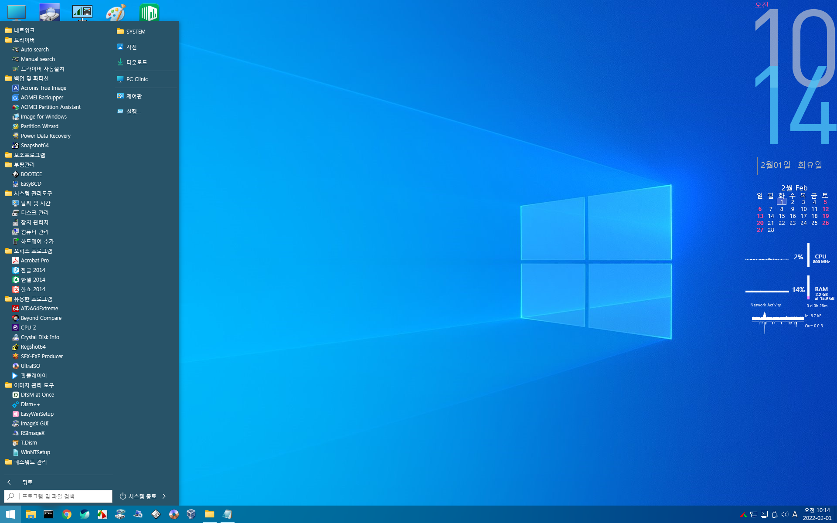Open the Whale browser taskbar icon
Screen dimensions: 837x523
tap(85, 514)
